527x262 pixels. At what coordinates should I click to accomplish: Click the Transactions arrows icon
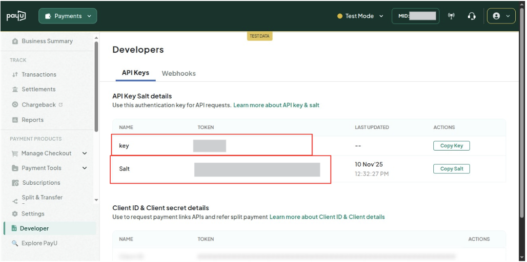15,74
